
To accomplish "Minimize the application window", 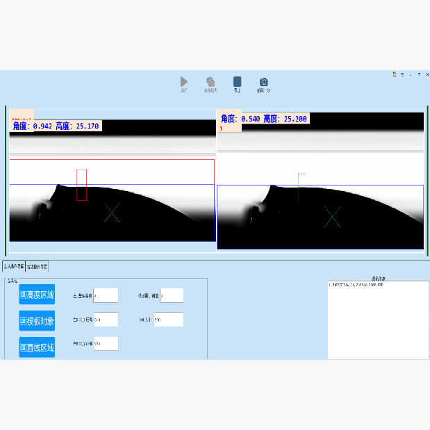I will (411, 74).
